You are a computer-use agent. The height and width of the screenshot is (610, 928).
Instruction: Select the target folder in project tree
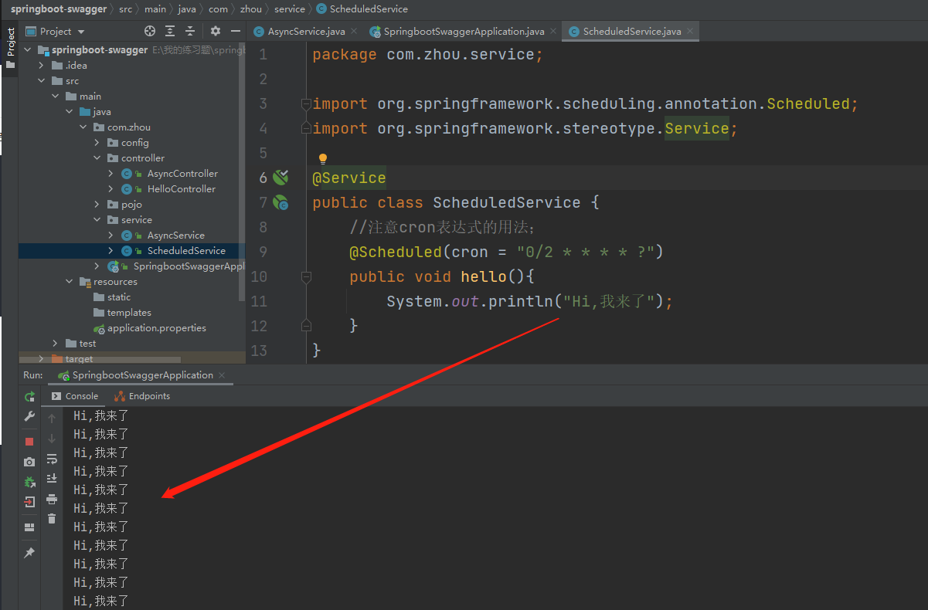tap(79, 358)
